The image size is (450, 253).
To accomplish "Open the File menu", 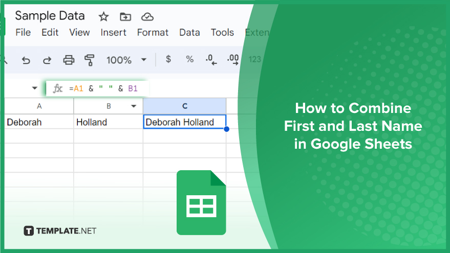I will tap(23, 32).
